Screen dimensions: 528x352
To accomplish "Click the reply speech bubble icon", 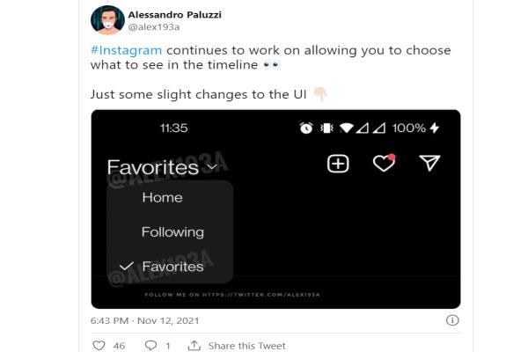I will (150, 345).
